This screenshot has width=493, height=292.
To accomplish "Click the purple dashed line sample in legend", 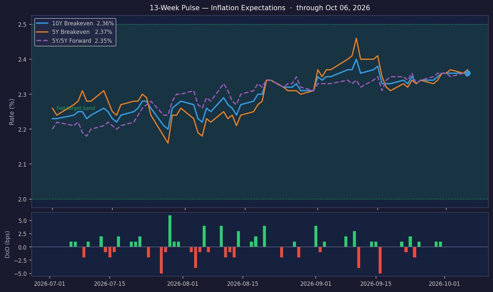I will (43, 40).
